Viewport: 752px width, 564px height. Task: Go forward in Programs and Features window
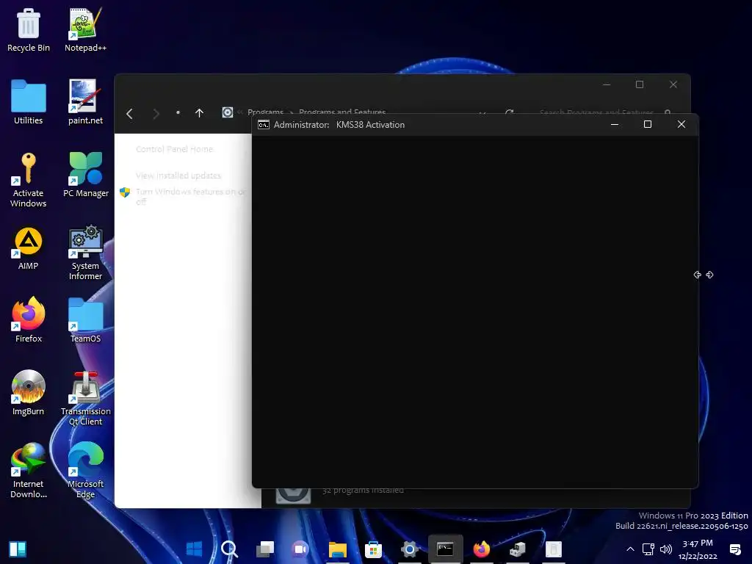(x=156, y=114)
